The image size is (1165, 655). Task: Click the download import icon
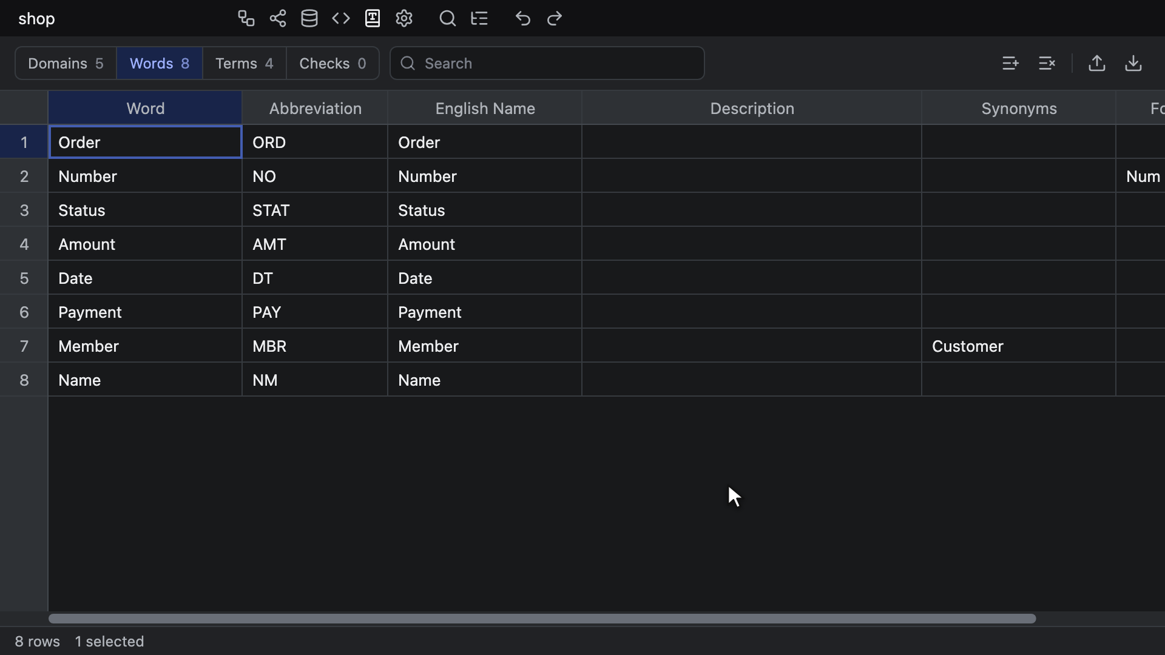(1133, 63)
